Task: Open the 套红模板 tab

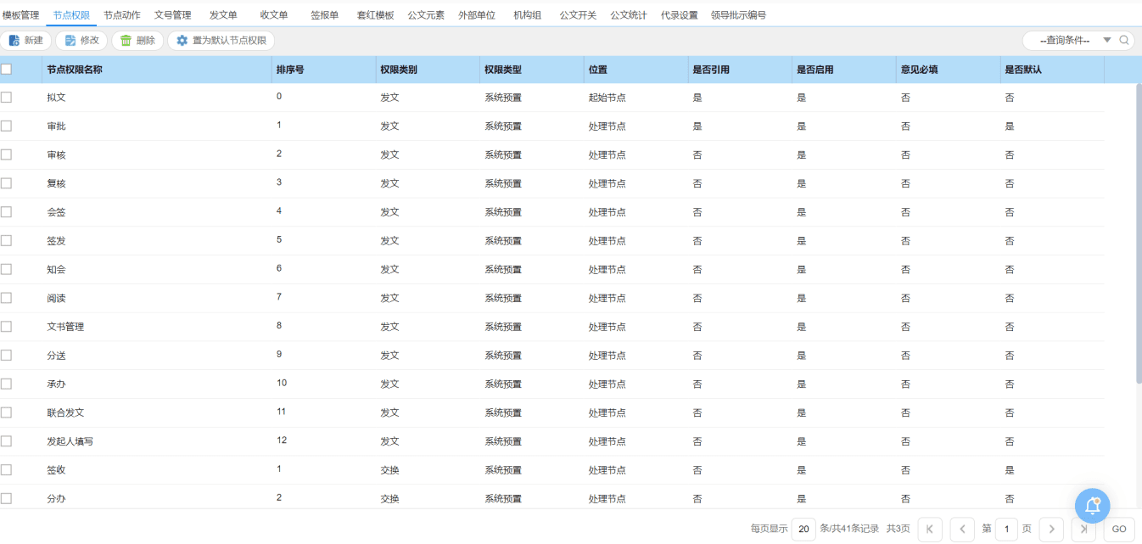Action: 375,15
